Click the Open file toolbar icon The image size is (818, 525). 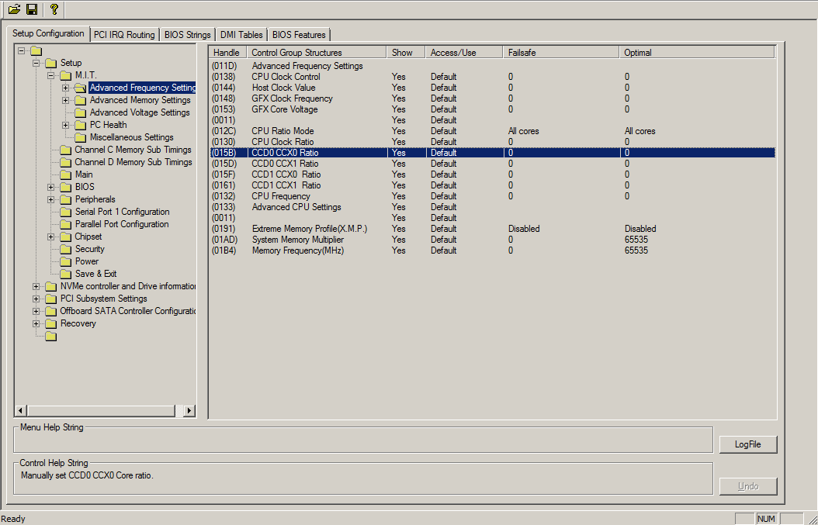click(x=14, y=9)
